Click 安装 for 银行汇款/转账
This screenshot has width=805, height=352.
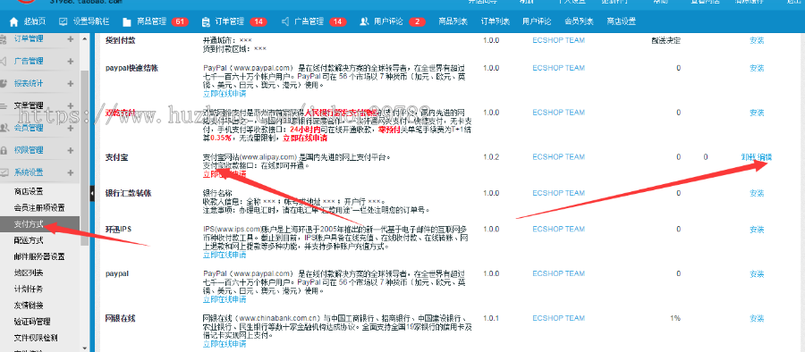tap(757, 193)
